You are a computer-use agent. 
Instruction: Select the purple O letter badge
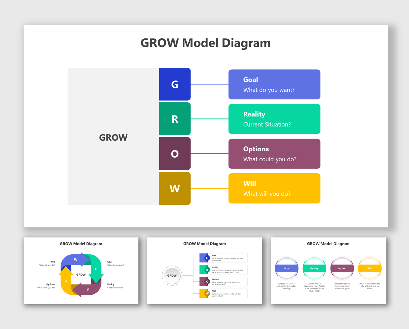tap(175, 153)
